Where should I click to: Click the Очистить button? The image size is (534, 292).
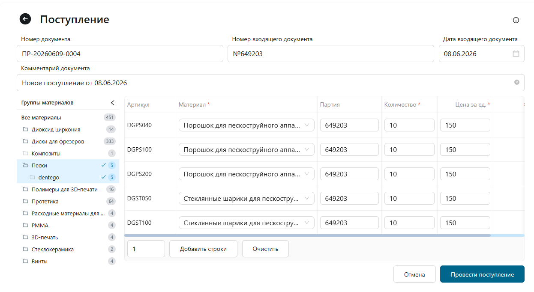[x=265, y=249]
